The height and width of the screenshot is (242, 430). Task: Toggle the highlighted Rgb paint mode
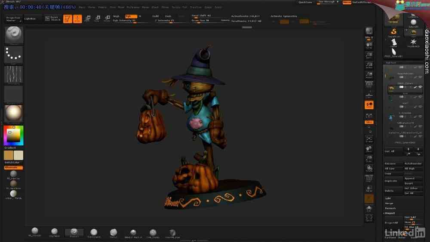pyautogui.click(x=131, y=16)
